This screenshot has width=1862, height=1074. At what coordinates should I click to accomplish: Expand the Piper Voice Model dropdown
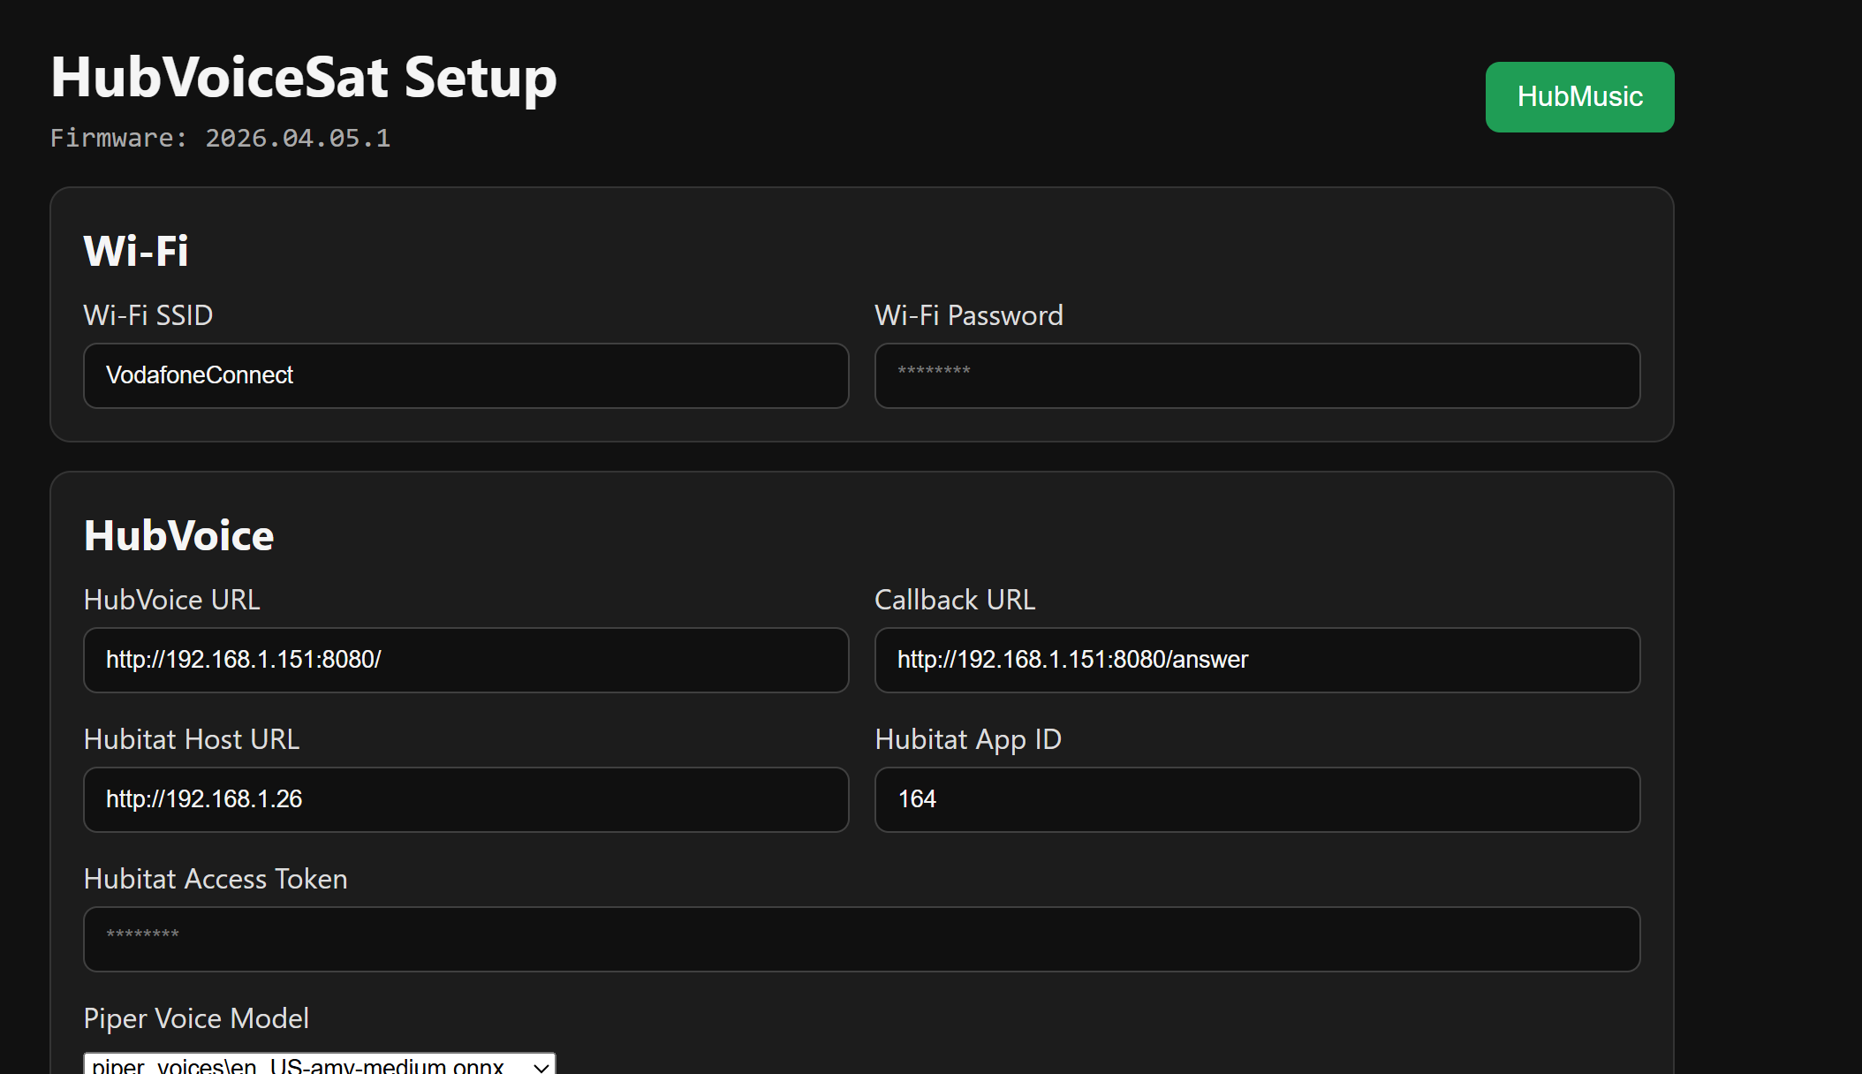[x=319, y=1064]
